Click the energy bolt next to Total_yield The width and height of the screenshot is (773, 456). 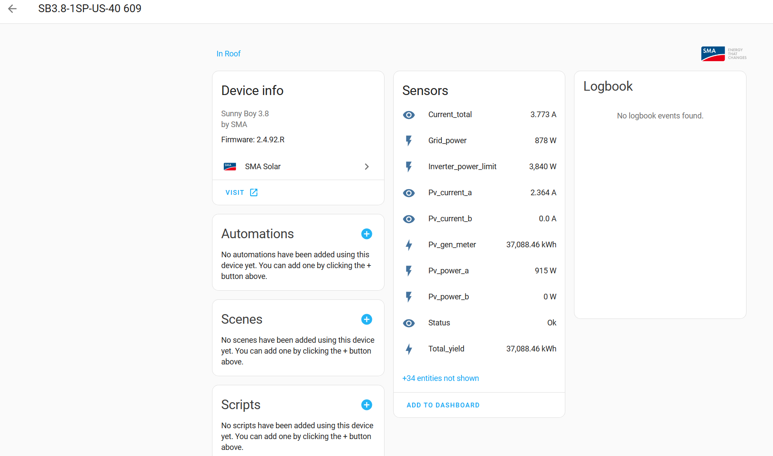pos(409,349)
